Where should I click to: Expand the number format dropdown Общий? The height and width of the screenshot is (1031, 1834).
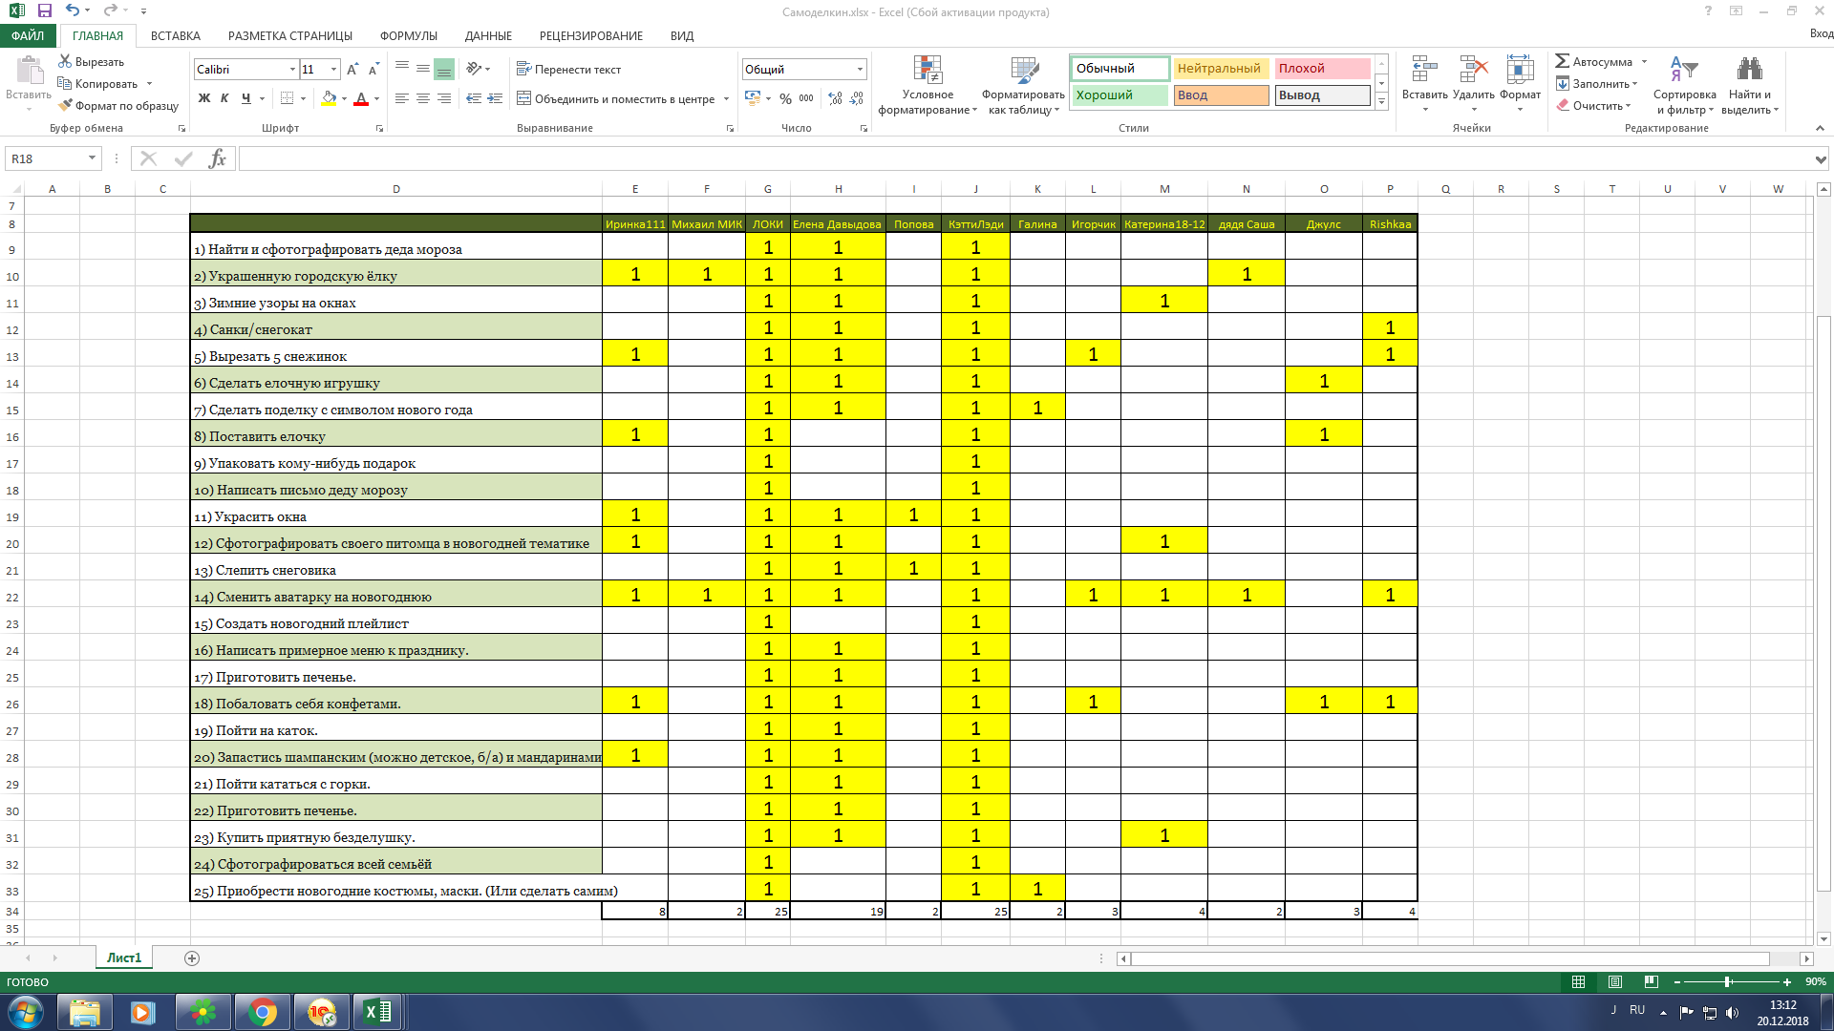coord(860,70)
